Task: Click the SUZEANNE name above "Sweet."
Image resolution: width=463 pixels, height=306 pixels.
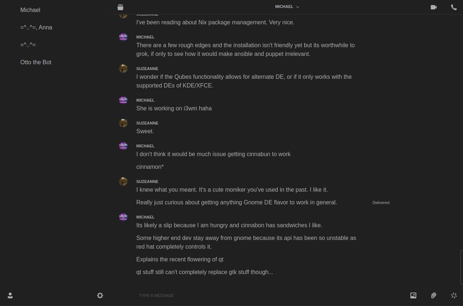Action: point(147,123)
